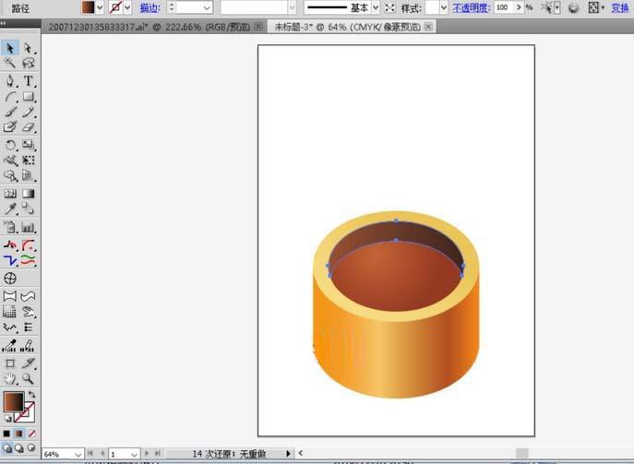This screenshot has width=634, height=464.
Task: Click the brown gradient fill swatch in toolbox
Action: pyautogui.click(x=14, y=402)
